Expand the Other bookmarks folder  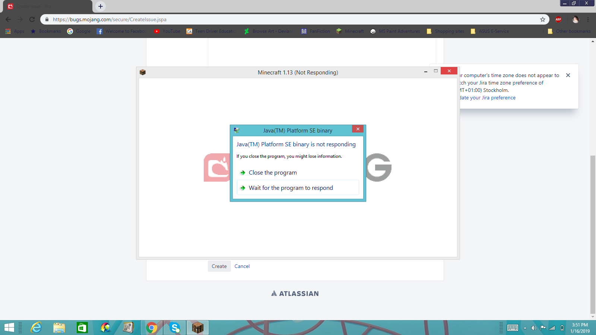pyautogui.click(x=569, y=31)
